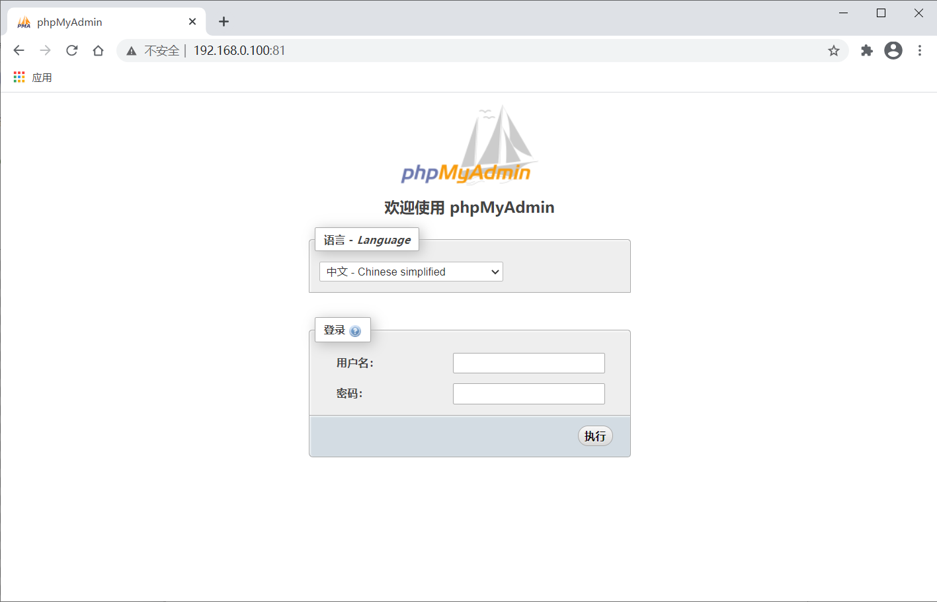
Task: Click the 语言 - Language legend
Action: coord(367,240)
